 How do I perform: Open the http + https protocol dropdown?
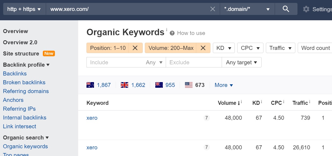pyautogui.click(x=24, y=9)
